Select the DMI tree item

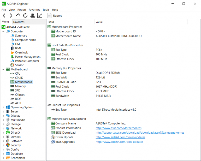click(x=18, y=44)
